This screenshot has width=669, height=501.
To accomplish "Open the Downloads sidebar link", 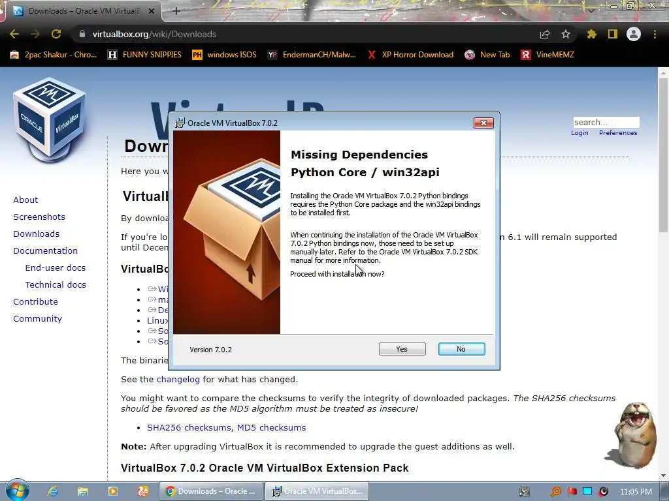I will 37,234.
